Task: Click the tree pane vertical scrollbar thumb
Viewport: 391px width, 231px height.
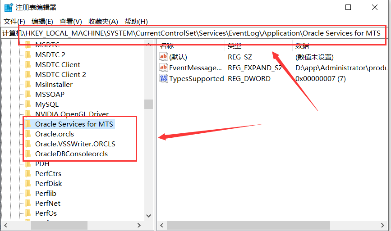Action: pyautogui.click(x=149, y=104)
